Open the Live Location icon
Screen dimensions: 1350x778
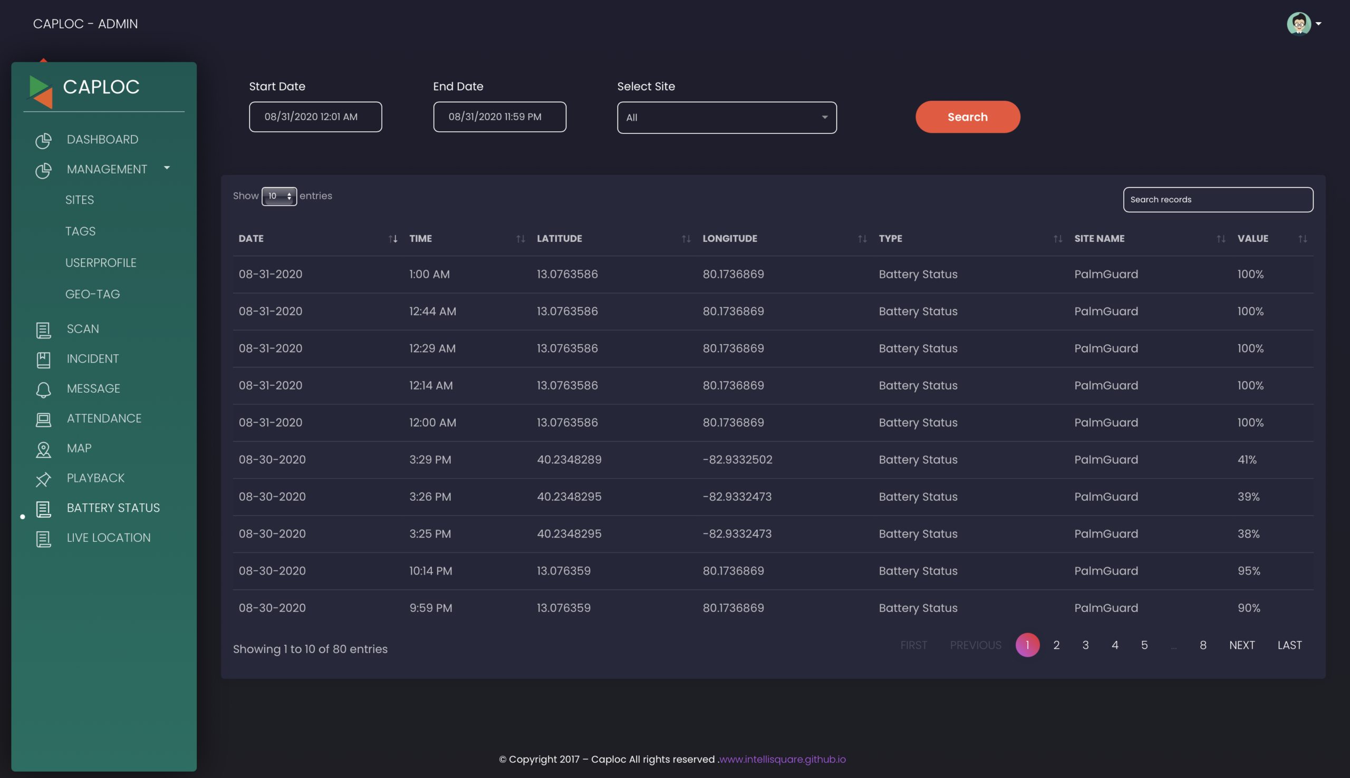[x=43, y=539]
